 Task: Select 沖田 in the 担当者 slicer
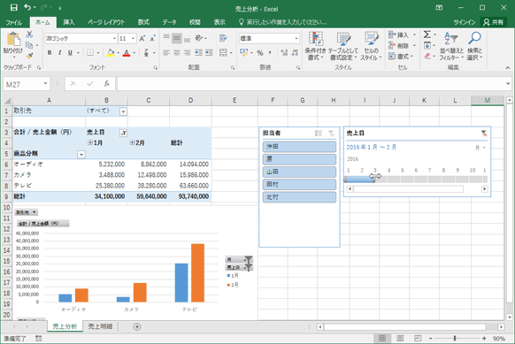[299, 147]
